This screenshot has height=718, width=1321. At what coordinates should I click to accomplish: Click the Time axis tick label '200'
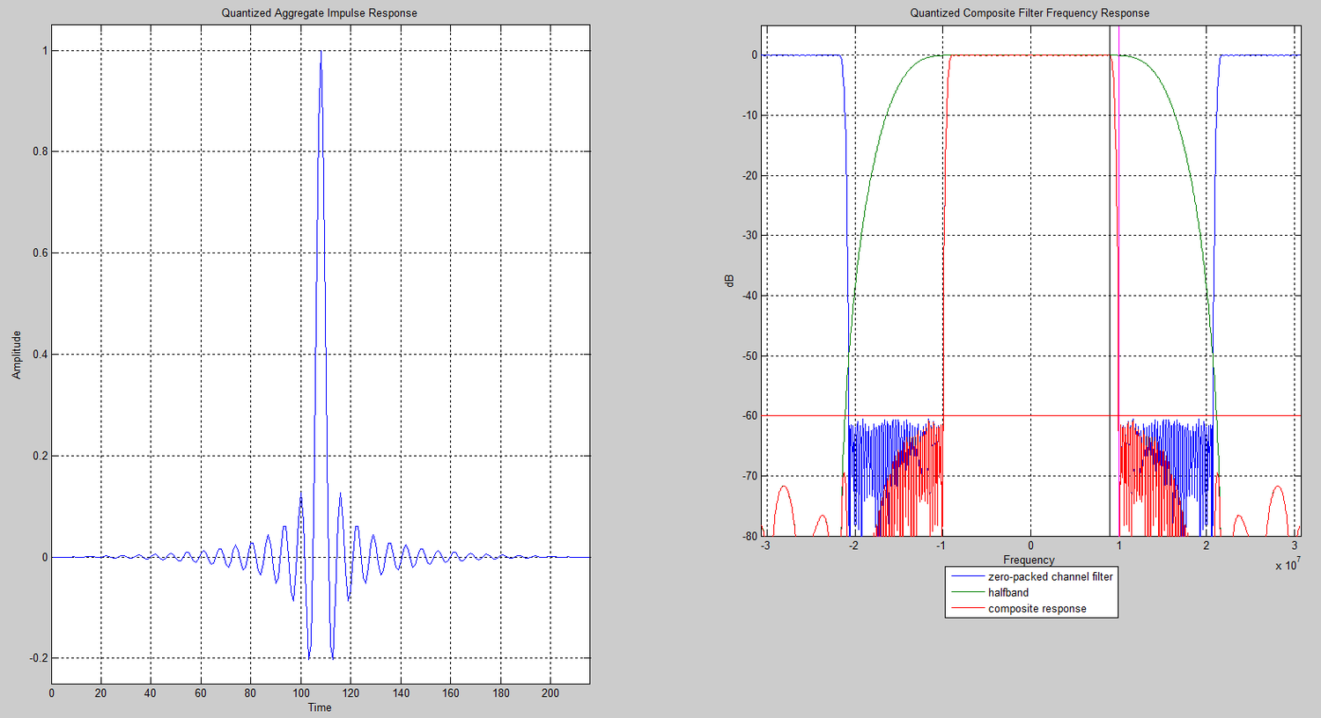tap(550, 693)
